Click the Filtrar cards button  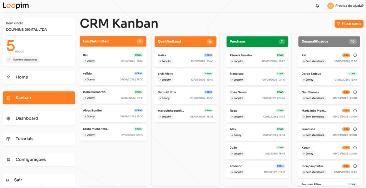[349, 24]
